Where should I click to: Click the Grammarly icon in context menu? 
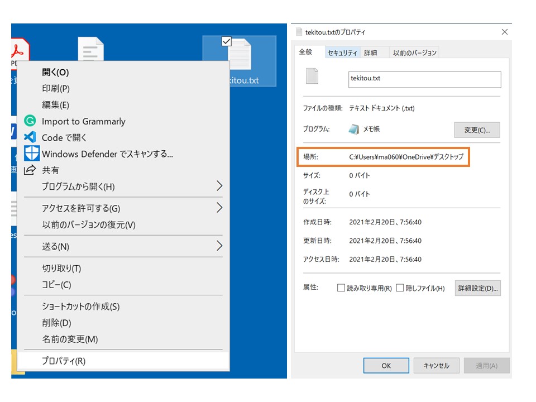coord(30,121)
